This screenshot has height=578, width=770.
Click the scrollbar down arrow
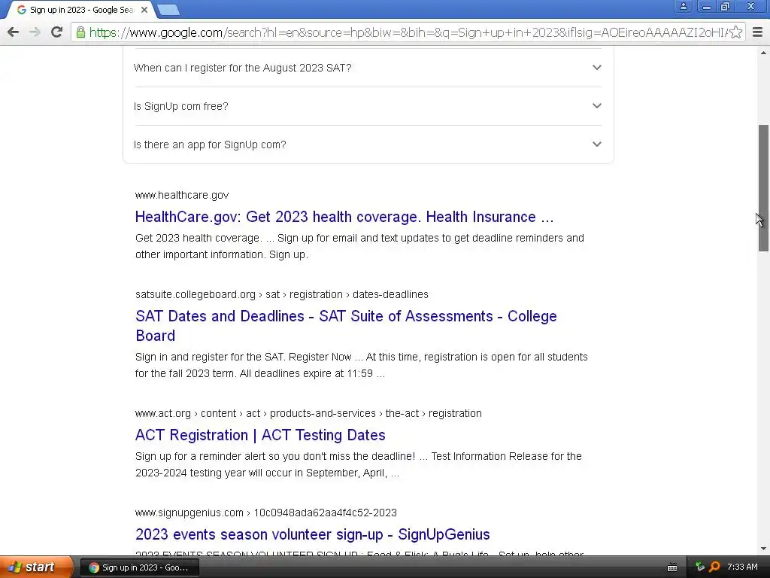(x=763, y=549)
